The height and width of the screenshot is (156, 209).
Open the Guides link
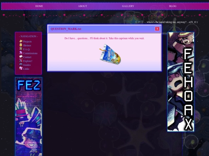pyautogui.click(x=27, y=65)
